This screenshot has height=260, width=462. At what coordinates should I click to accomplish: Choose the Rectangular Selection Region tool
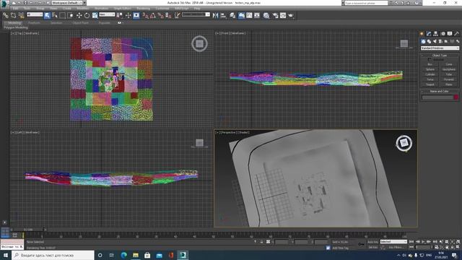click(63, 15)
